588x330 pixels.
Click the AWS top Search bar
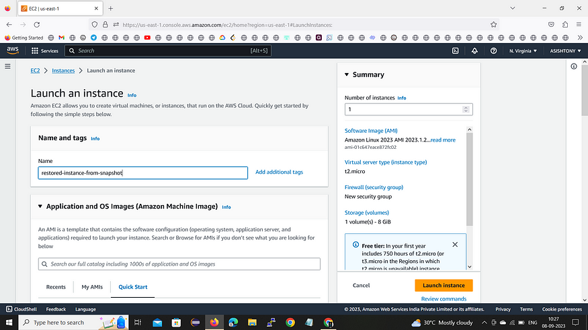pos(168,51)
